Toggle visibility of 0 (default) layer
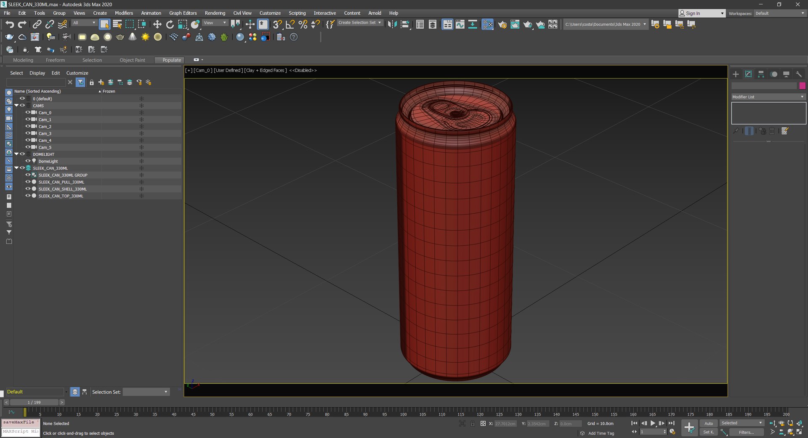 point(22,98)
